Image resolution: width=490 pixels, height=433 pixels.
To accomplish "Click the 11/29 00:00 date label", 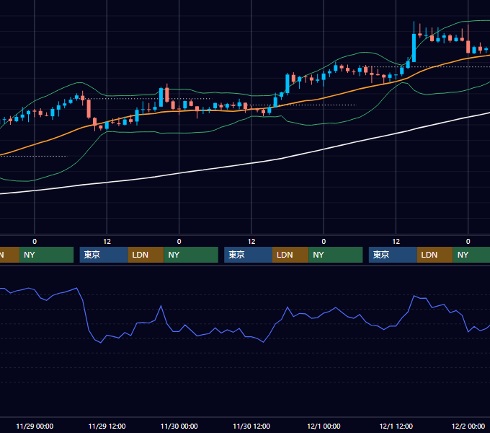I will tap(35, 426).
